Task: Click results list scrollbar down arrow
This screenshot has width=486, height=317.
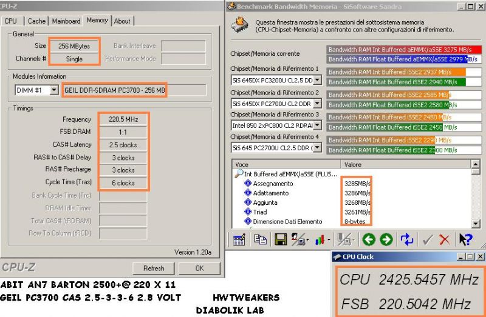Action: point(476,223)
